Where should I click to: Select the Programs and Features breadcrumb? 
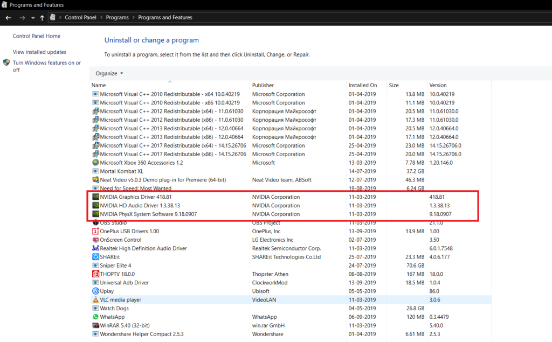(165, 17)
